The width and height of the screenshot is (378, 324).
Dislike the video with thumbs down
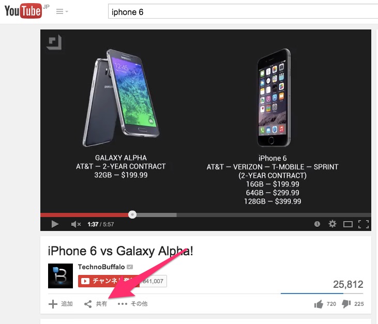coord(346,304)
